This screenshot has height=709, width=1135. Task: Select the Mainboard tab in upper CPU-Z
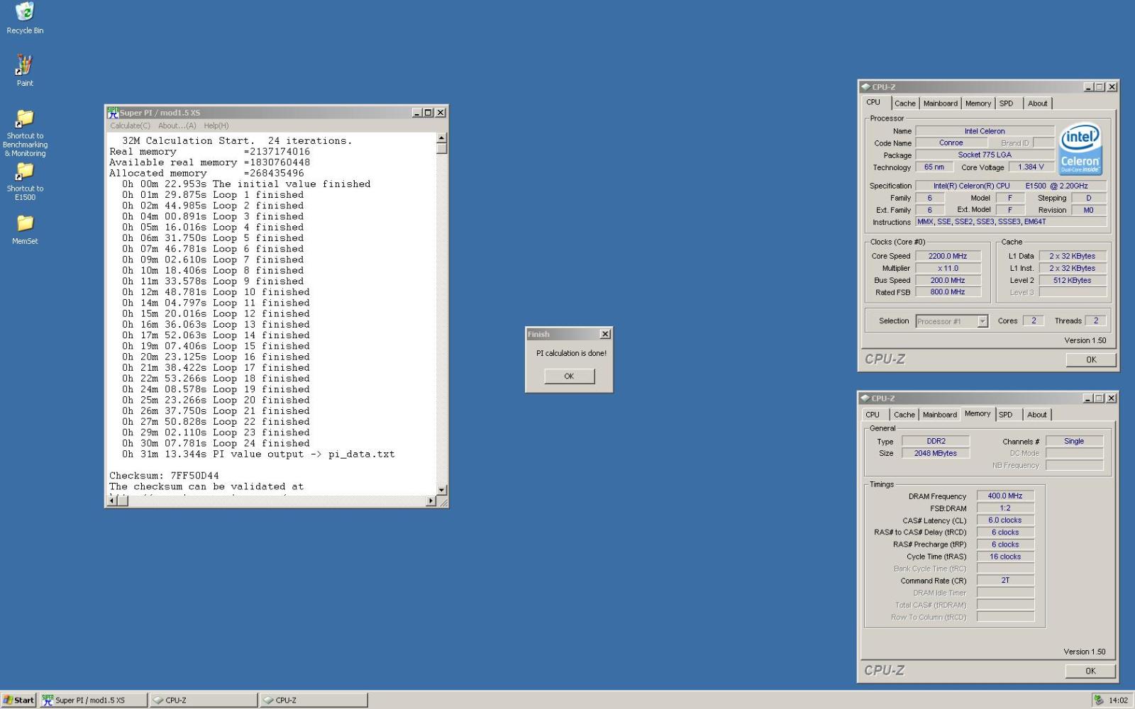tap(941, 104)
